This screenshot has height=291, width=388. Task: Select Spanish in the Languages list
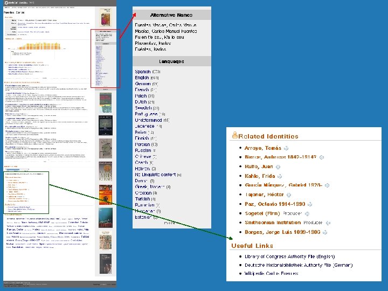(x=142, y=72)
